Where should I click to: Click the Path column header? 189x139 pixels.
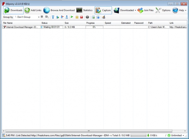point(157,23)
